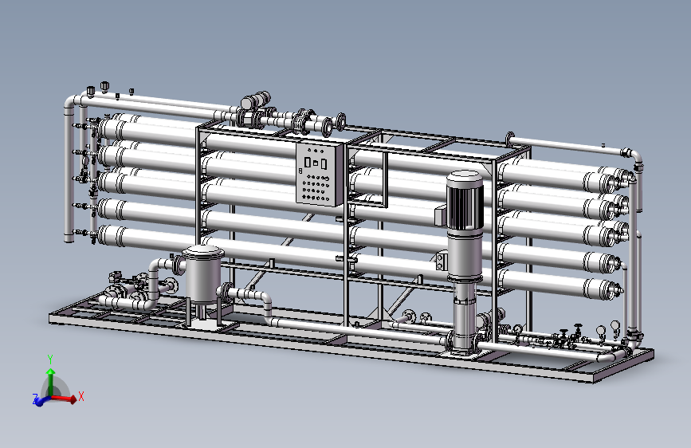691x448 pixels.
Task: Select the cylindrical cartridge filter vessel on legs
Action: pos(203,275)
